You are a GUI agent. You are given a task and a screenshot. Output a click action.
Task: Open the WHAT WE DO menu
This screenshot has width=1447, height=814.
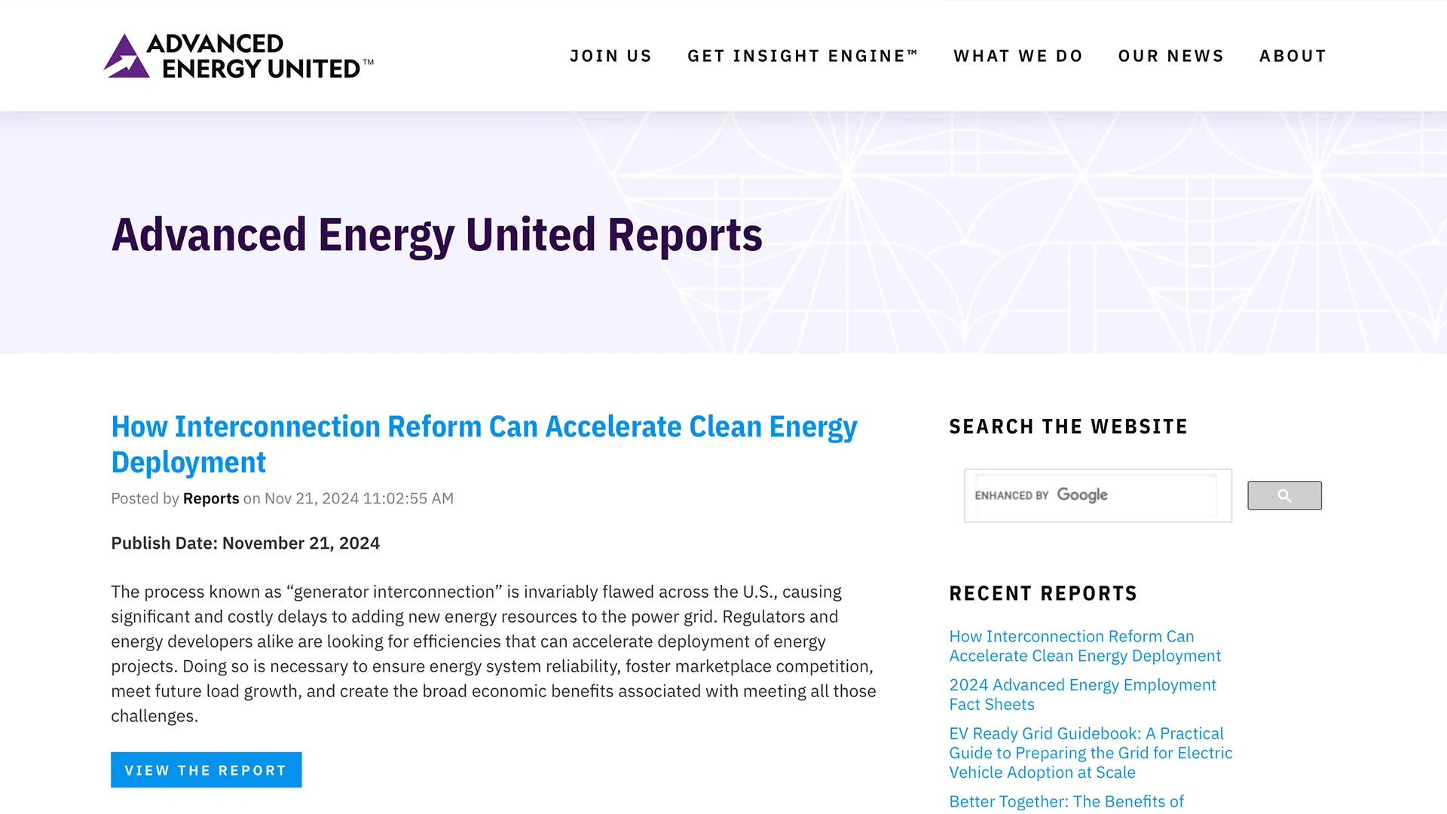(1018, 55)
